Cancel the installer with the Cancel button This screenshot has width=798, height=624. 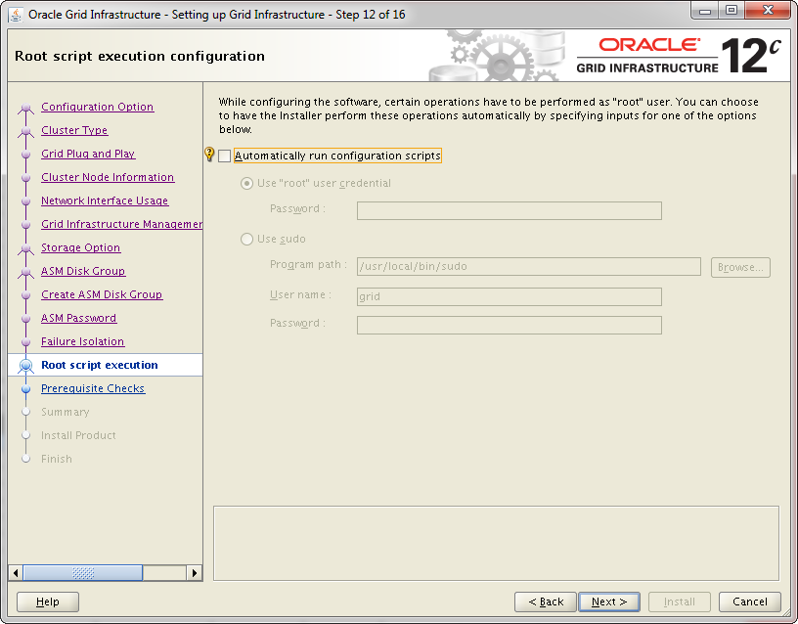point(749,602)
